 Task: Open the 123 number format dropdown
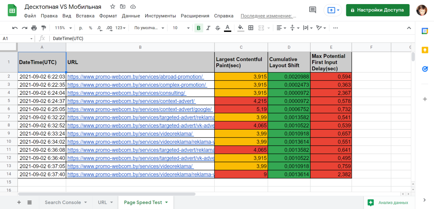pyautogui.click(x=120, y=28)
